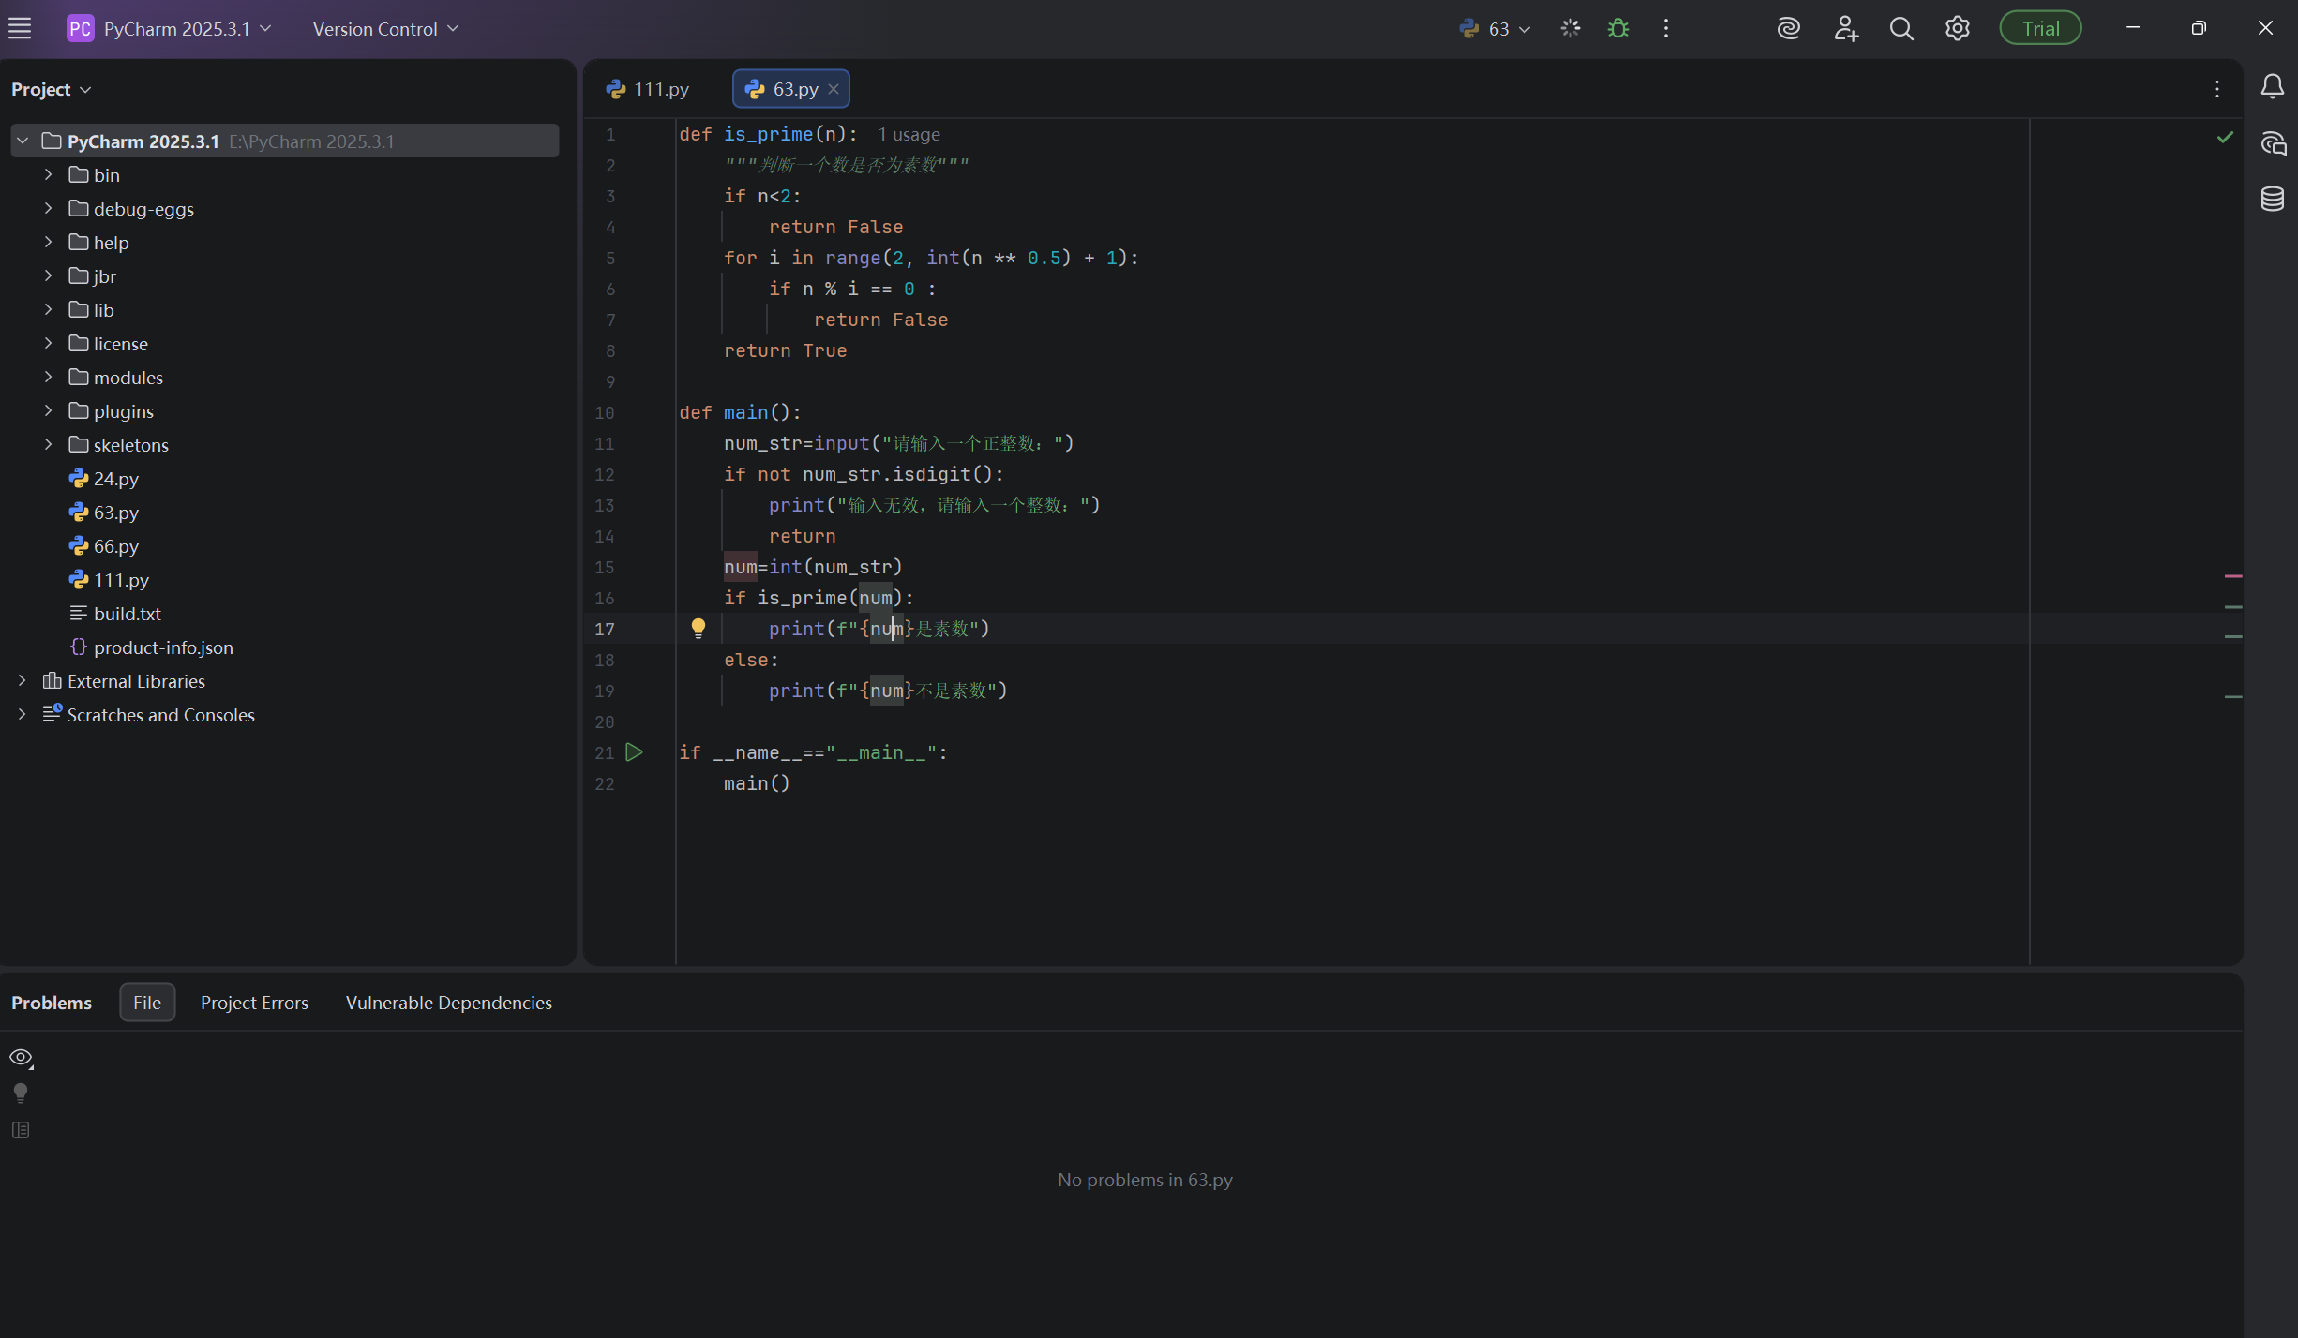Click the Project Errors tab
This screenshot has width=2298, height=1338.
click(x=254, y=1003)
